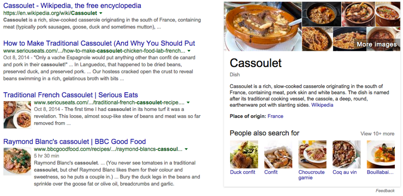Expand dropdown arrow next to traditional-french-cassoulet-recipe URL
The image size is (403, 196).
click(188, 102)
